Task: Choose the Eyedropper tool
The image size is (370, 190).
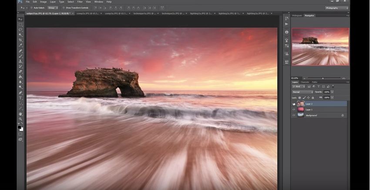Action: [20, 45]
